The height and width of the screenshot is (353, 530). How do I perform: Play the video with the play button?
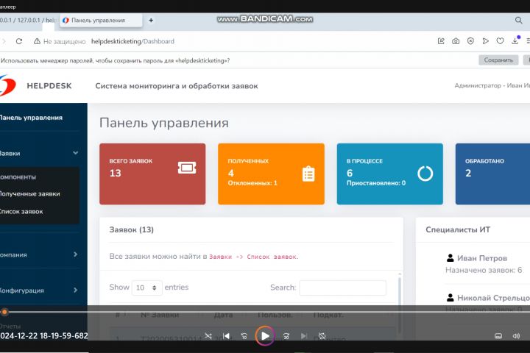pos(265,336)
